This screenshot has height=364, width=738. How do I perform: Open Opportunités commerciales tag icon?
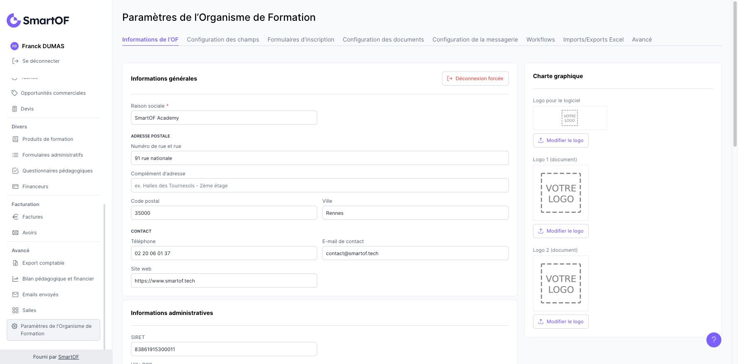[15, 93]
